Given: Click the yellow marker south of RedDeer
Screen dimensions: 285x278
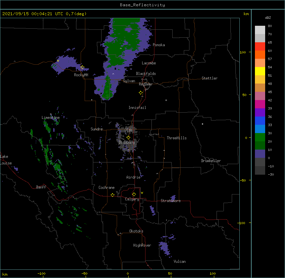Looking at the screenshot, I should pos(141,93).
